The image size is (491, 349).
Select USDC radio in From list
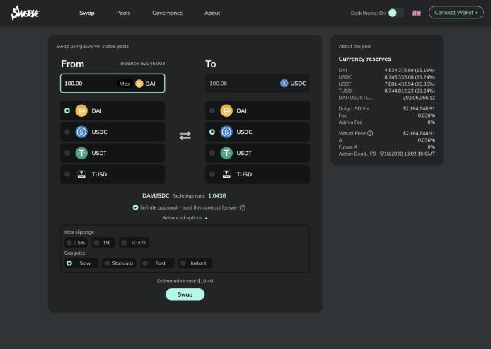coord(67,132)
